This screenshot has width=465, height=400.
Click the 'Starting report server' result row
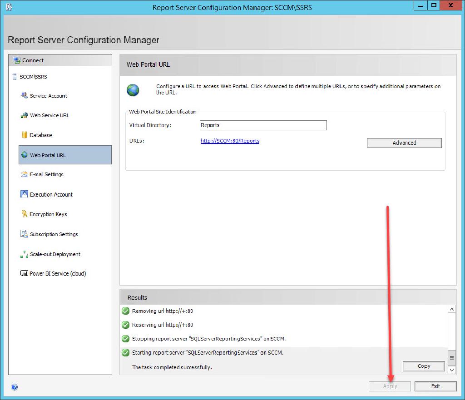[284, 353]
